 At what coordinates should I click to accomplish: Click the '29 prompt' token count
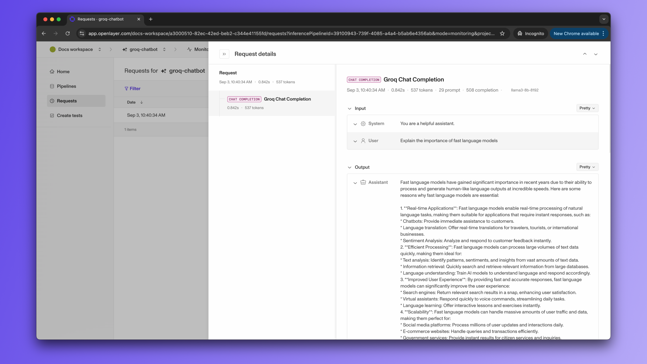click(449, 90)
